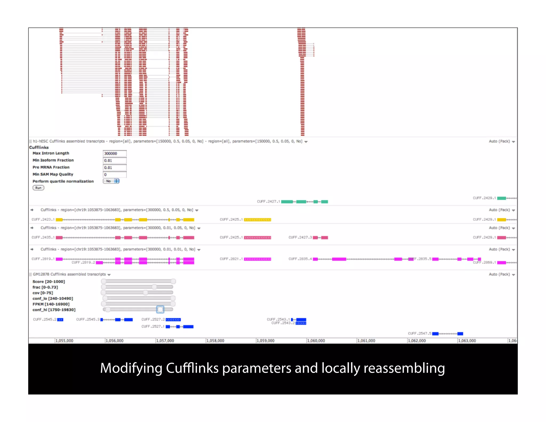Viewport: 546px width, 422px height.
Task: Select magenta transcript CUFF.2835.4
Action: [x=363, y=259]
